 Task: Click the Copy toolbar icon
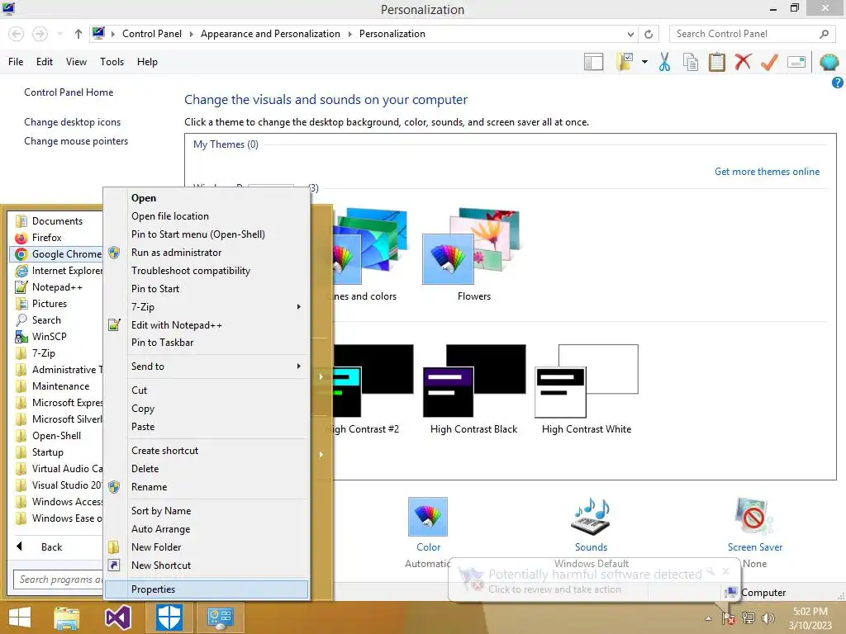(x=691, y=62)
